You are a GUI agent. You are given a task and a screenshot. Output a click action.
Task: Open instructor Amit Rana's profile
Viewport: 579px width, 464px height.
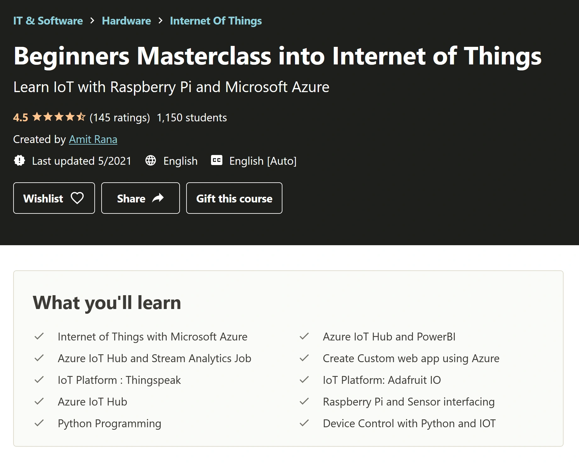tap(93, 139)
